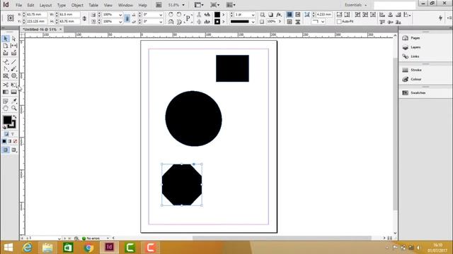
Task: Click swap fill and stroke arrow
Action: point(14,117)
